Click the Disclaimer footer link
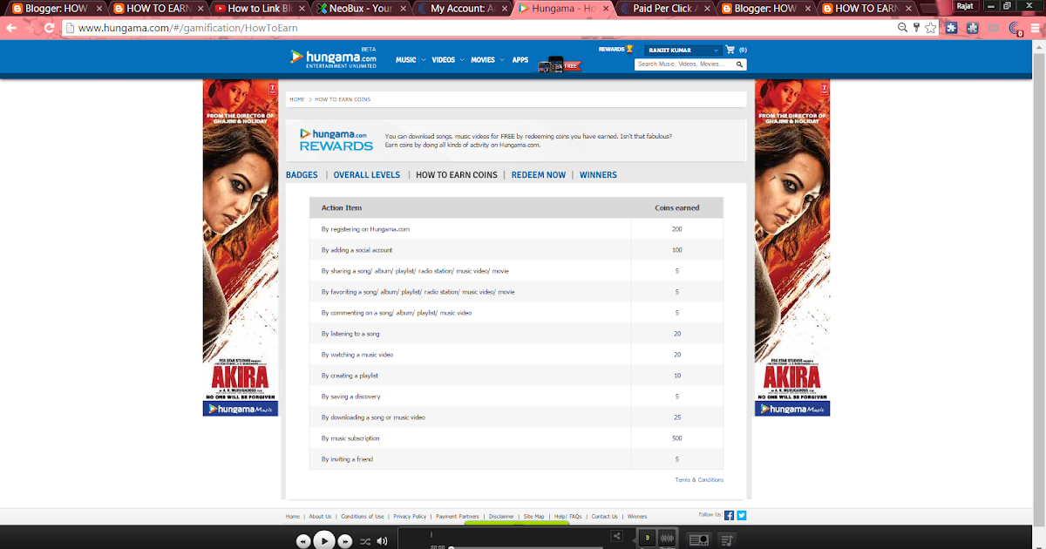1046x549 pixels. [501, 517]
